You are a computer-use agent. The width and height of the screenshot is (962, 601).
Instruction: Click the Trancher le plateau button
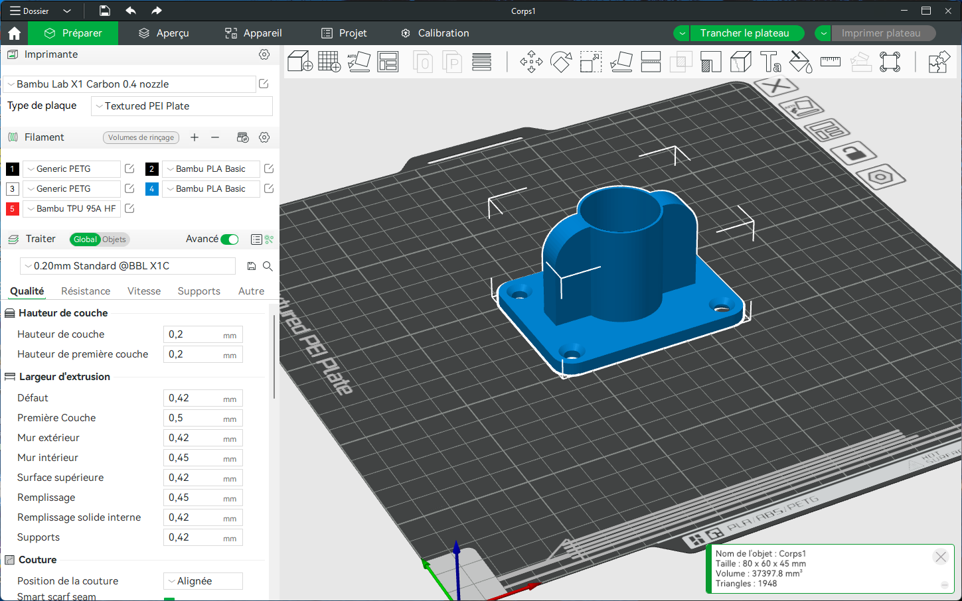[744, 33]
